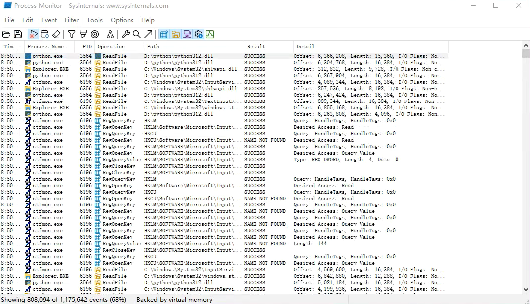Open the Edit menu

point(28,20)
